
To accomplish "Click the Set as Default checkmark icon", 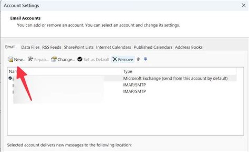I will click(x=80, y=59).
